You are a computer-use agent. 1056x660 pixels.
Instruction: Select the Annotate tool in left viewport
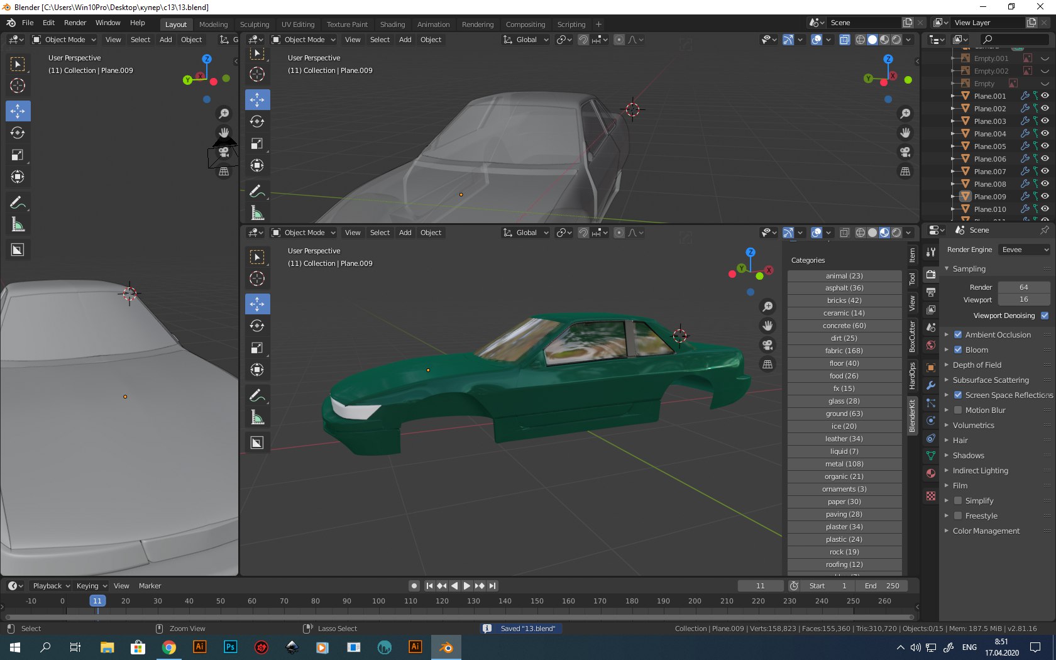18,202
